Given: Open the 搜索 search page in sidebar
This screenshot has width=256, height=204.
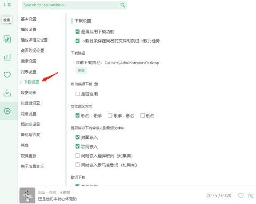Looking at the screenshot, I should click(7, 20).
